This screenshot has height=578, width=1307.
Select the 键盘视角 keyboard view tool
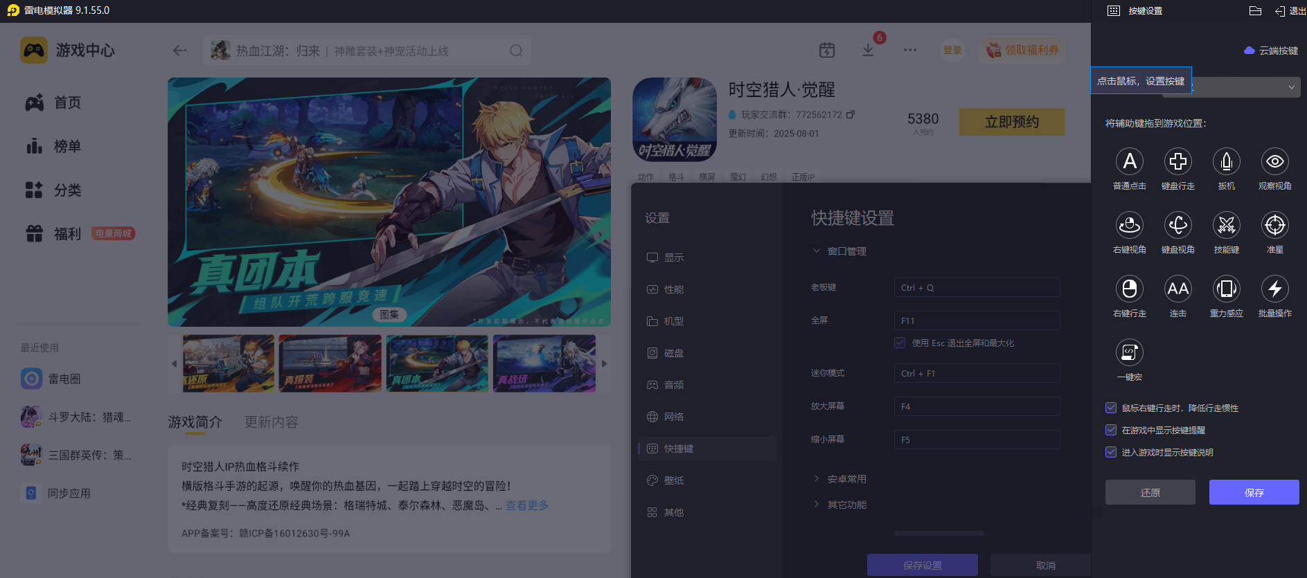1177,226
